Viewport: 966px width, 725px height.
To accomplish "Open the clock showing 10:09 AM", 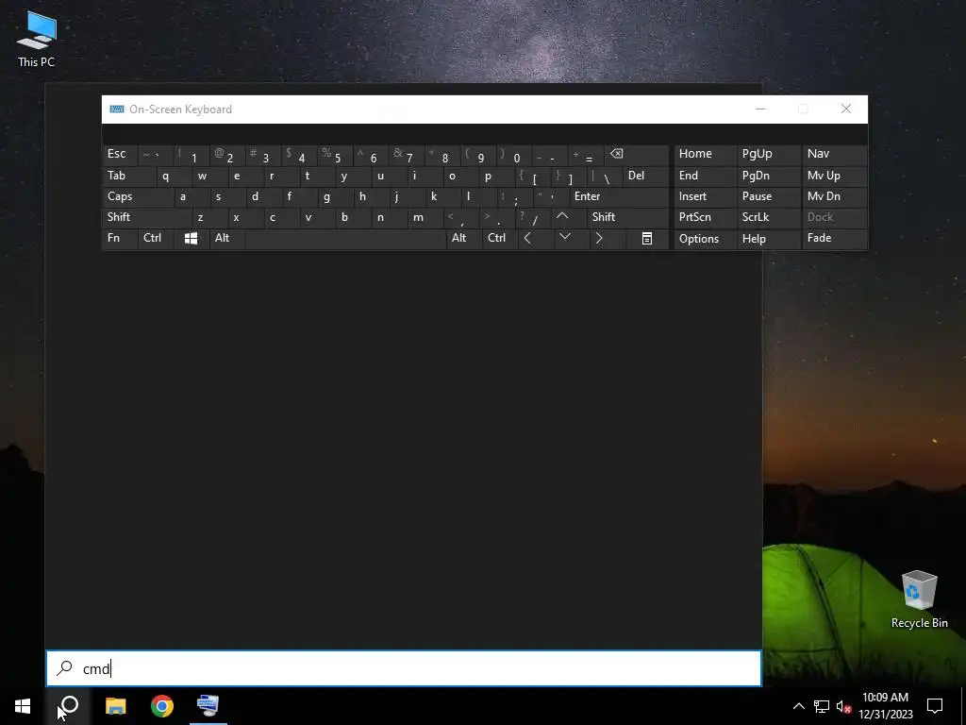I will click(x=886, y=706).
